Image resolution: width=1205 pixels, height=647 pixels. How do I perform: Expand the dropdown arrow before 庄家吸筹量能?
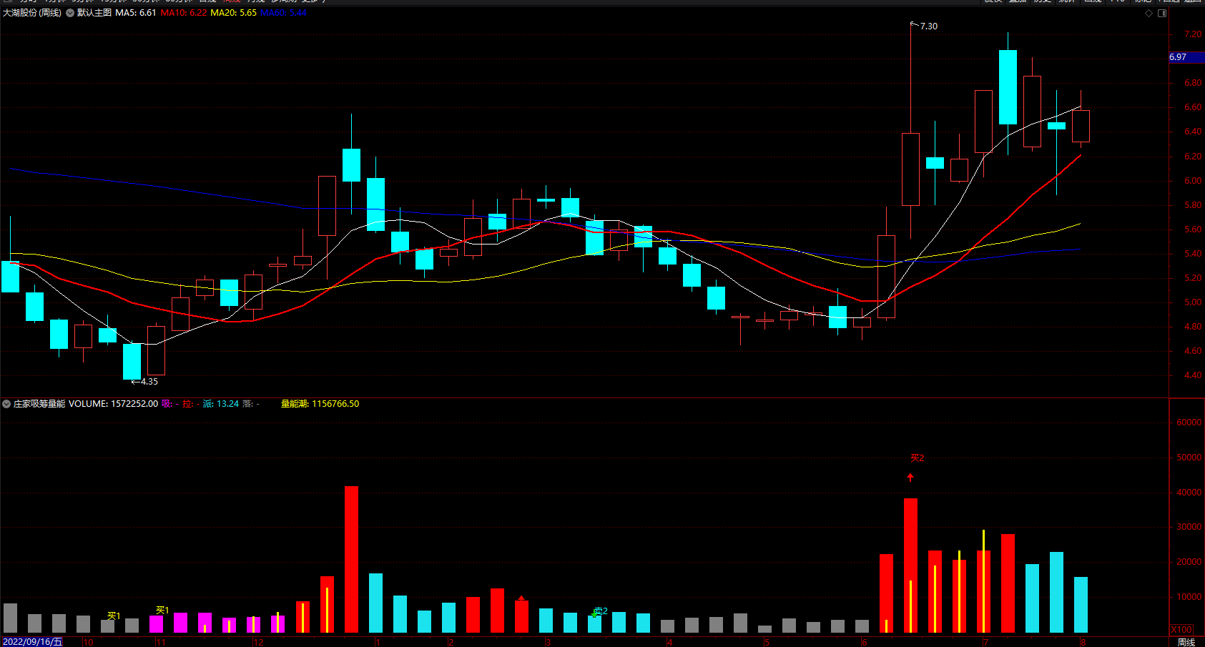click(x=6, y=404)
